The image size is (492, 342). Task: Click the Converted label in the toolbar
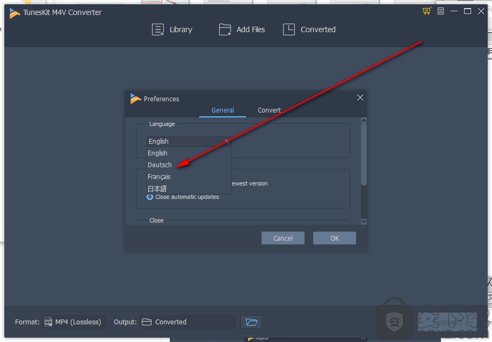tap(318, 29)
